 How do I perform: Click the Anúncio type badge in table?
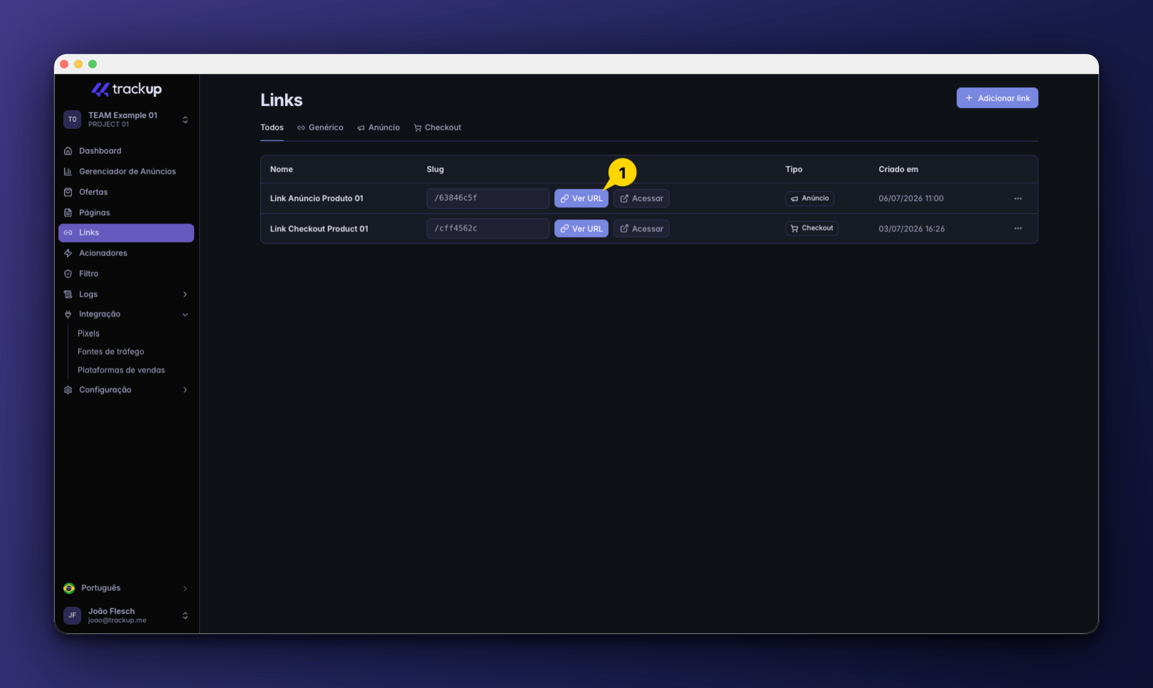pos(810,199)
